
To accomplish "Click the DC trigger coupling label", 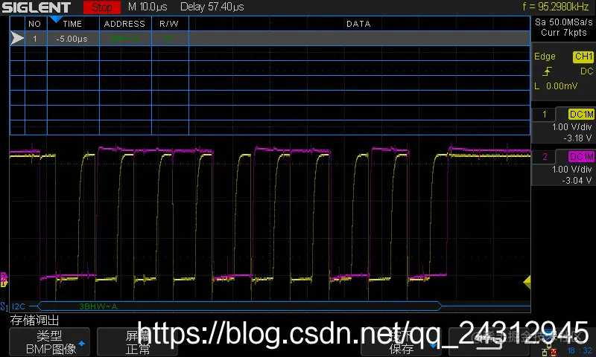I will click(587, 71).
